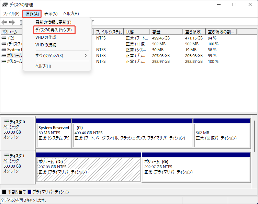Open the ファイル(F) menu
The width and height of the screenshot is (258, 204).
coord(11,14)
